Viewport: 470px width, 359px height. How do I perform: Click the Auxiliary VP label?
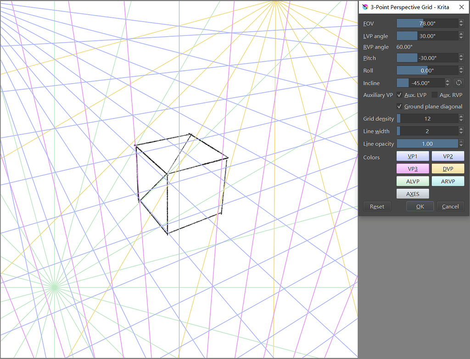click(x=378, y=95)
